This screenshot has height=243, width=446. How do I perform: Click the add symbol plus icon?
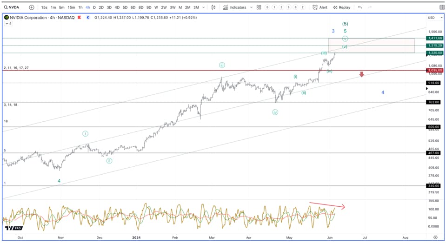[x=32, y=7]
